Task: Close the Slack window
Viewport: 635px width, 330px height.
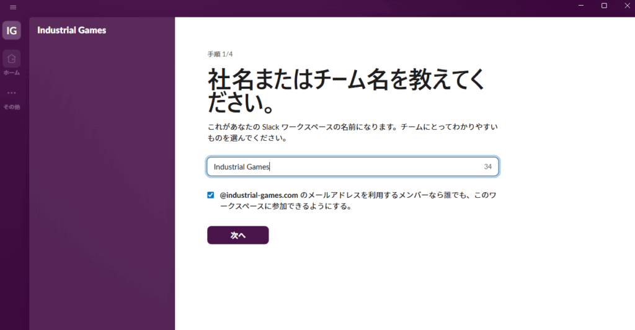Action: coord(625,6)
